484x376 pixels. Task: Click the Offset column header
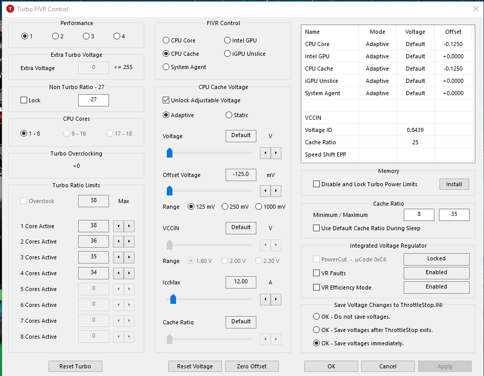453,32
